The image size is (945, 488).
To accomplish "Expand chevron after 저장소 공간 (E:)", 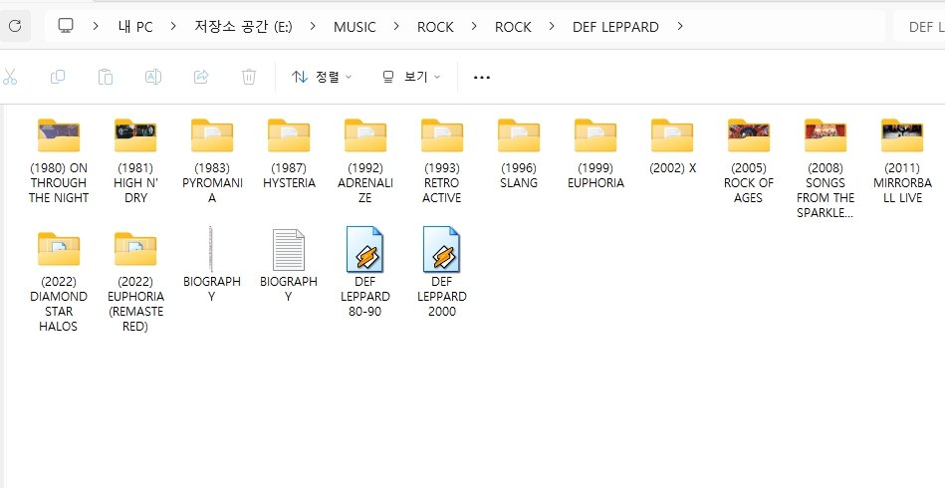I will pyautogui.click(x=314, y=27).
